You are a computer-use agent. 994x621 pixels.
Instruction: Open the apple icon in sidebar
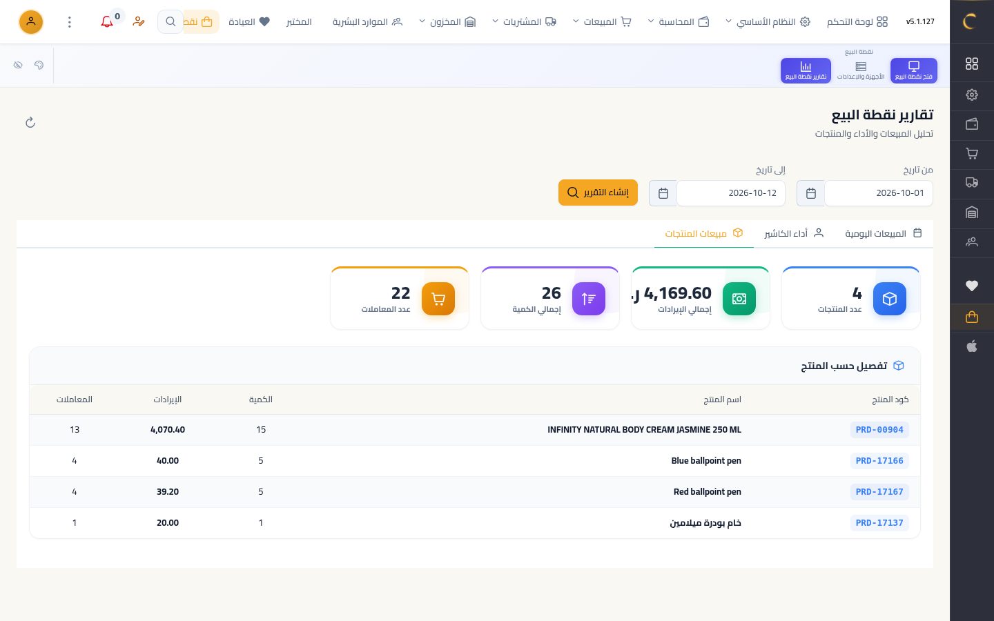click(x=972, y=346)
